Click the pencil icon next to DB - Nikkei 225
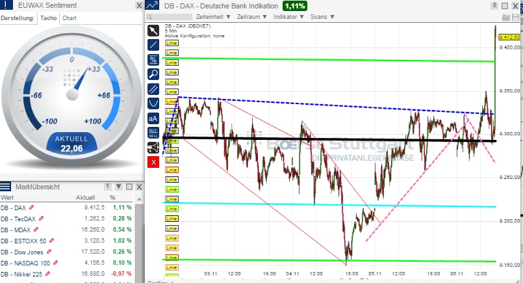The width and height of the screenshot is (523, 283). coord(48,274)
